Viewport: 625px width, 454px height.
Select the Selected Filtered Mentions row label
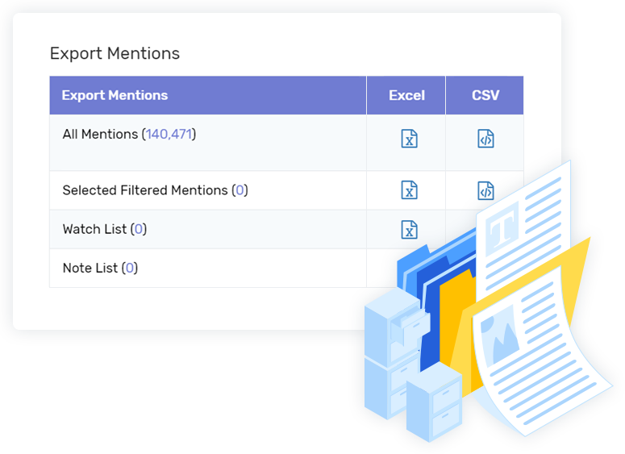[x=145, y=190]
